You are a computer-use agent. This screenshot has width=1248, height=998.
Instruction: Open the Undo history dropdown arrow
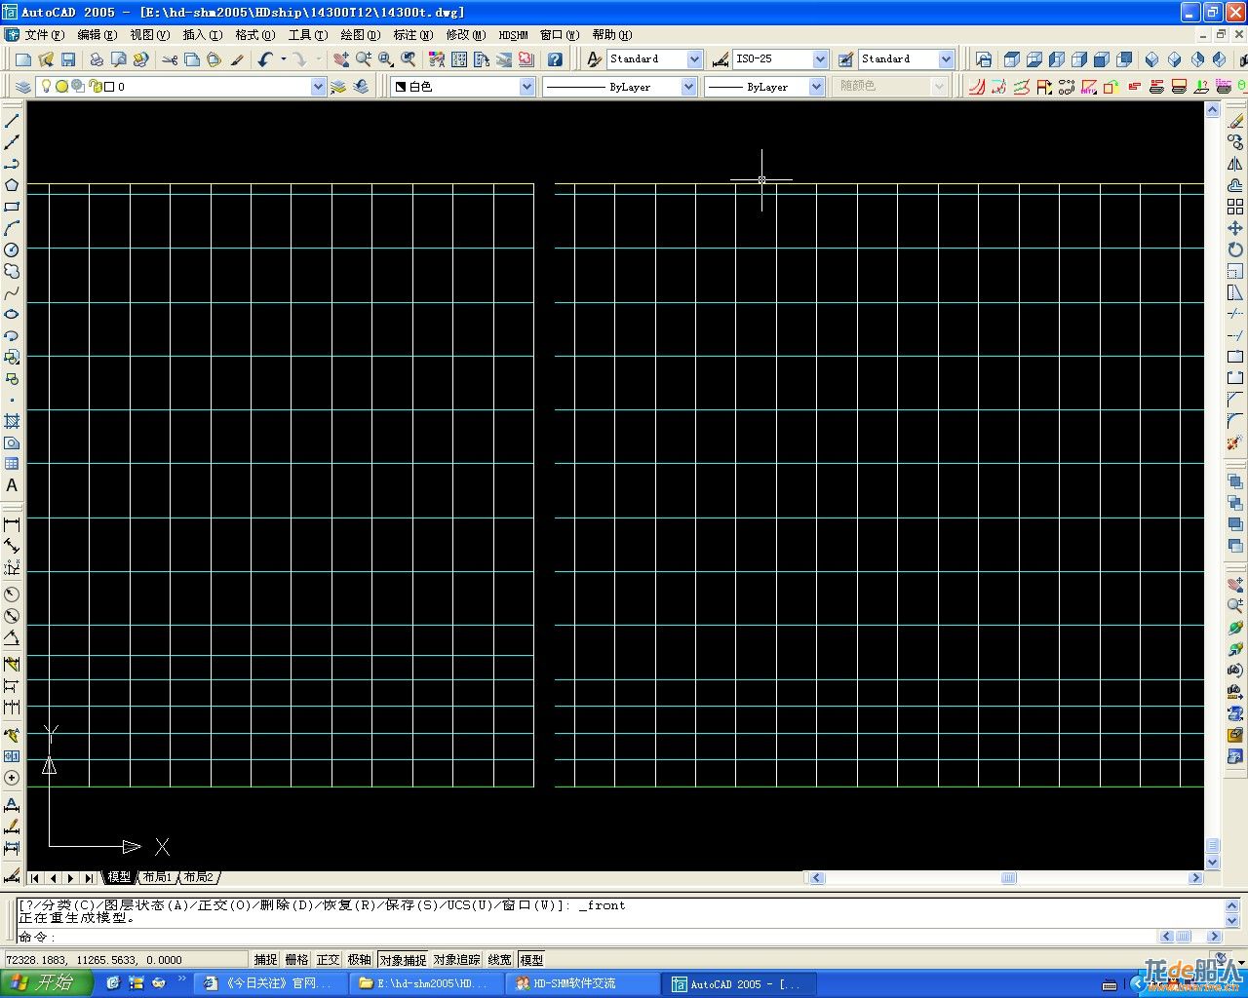coord(284,59)
